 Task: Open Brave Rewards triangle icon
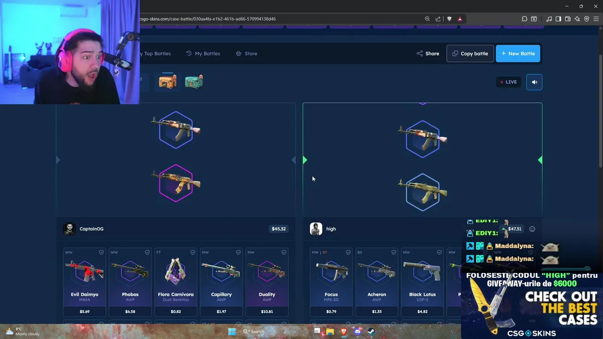coord(460,19)
